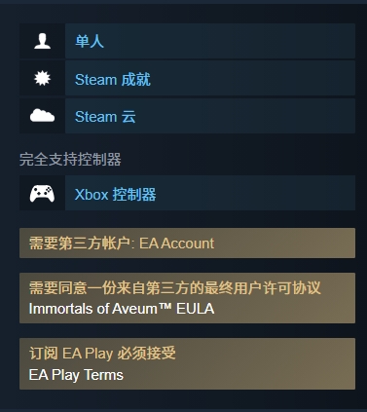Click the EA Account text in notice
367x412 pixels.
click(177, 243)
